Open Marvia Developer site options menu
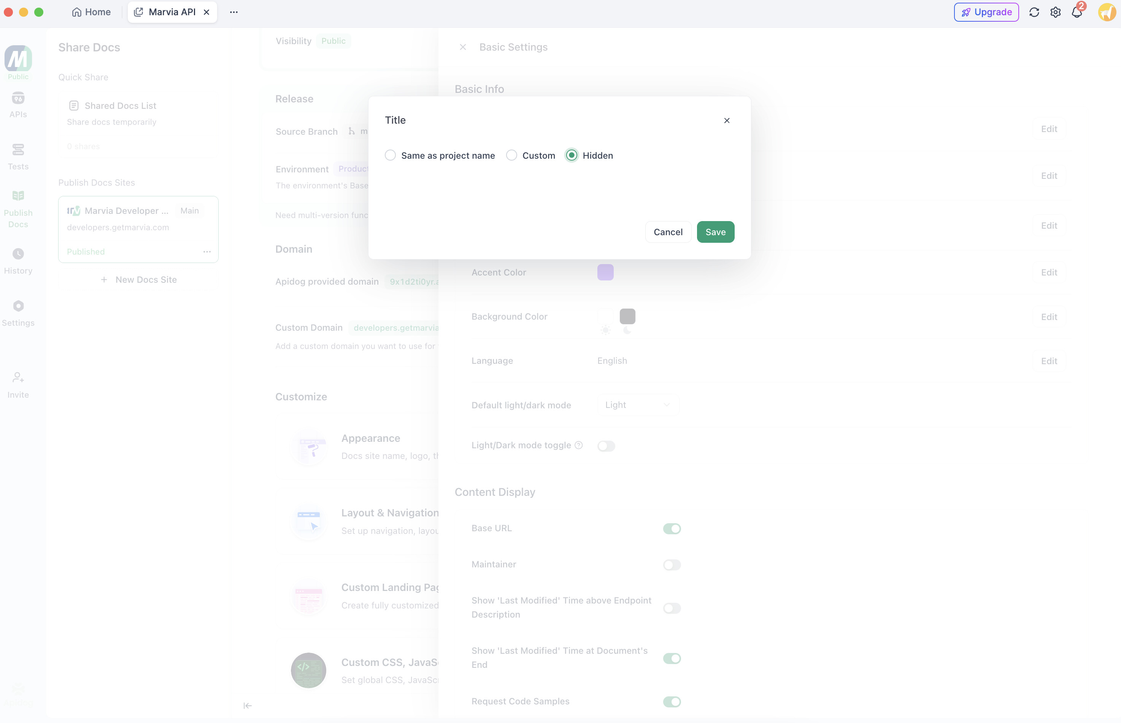1121x723 pixels. 207,252
